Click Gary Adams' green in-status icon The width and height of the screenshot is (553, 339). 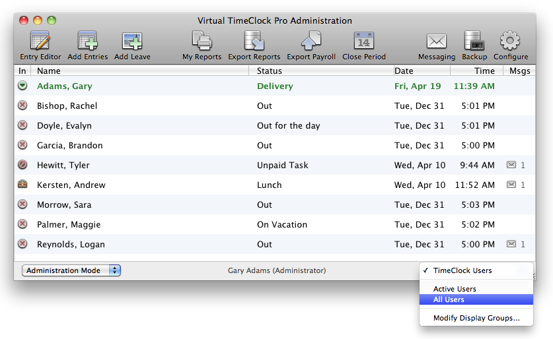tap(22, 86)
